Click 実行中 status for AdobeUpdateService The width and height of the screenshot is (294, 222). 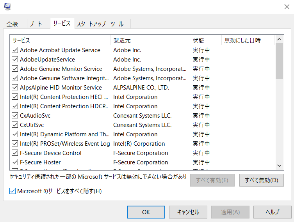(x=201, y=60)
